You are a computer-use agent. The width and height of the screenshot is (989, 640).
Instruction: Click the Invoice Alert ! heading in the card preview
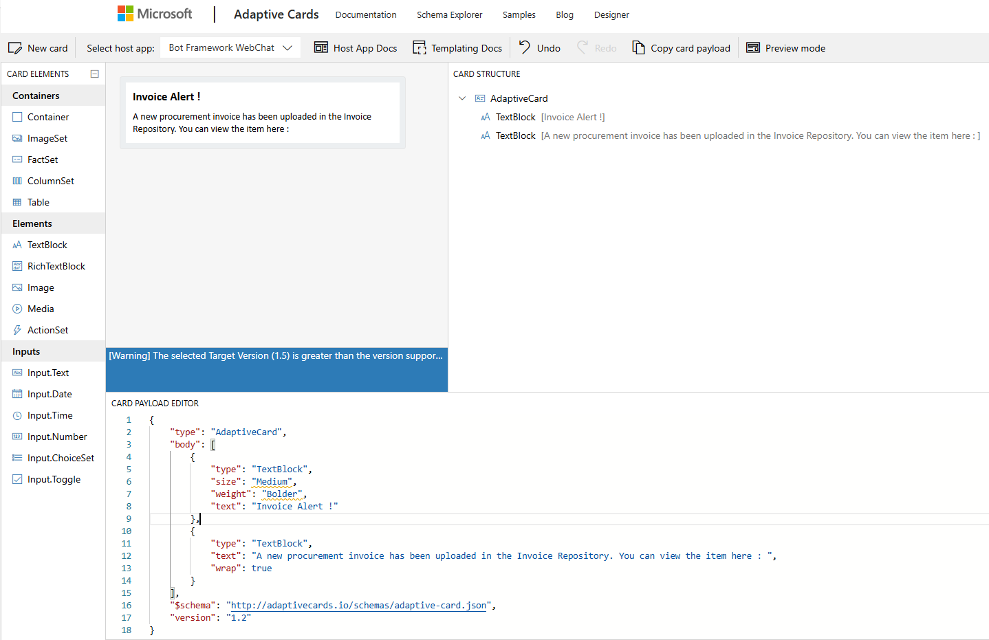point(166,97)
